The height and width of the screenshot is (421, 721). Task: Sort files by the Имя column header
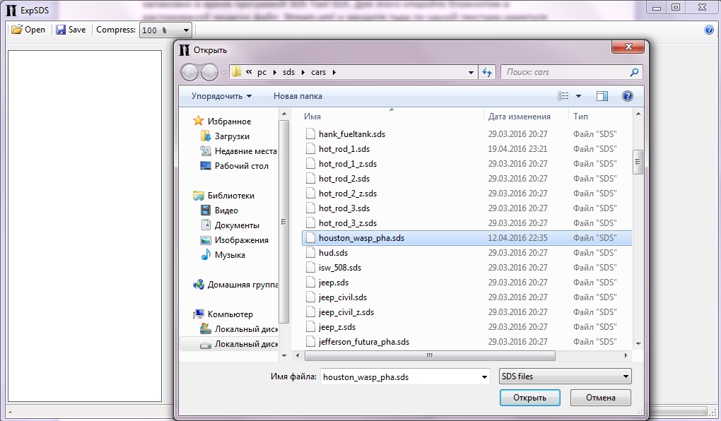(x=312, y=117)
